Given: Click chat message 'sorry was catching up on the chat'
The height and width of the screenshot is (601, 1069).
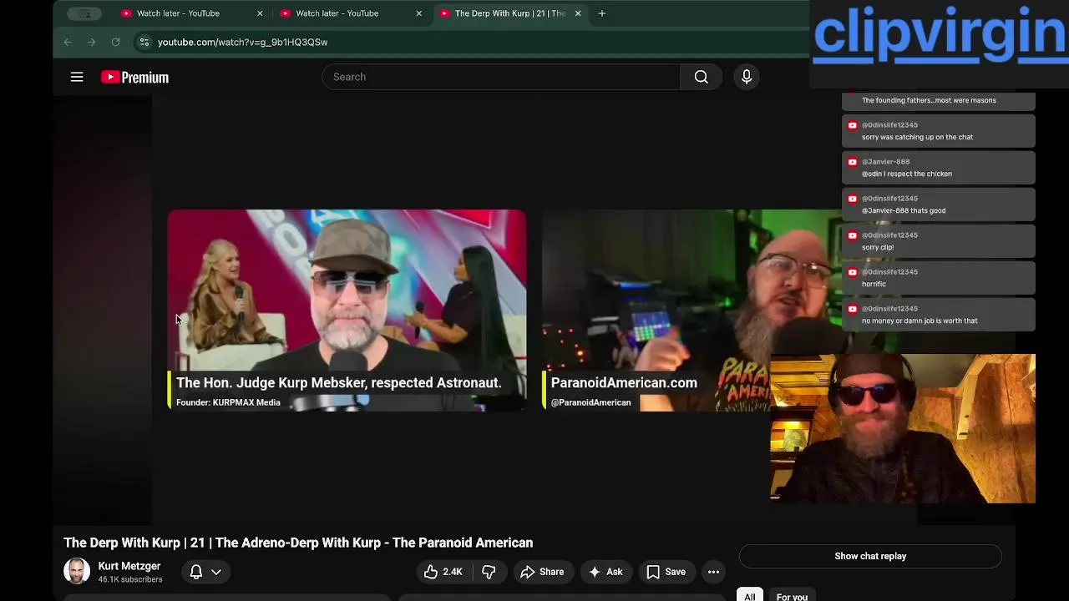Looking at the screenshot, I should [917, 137].
